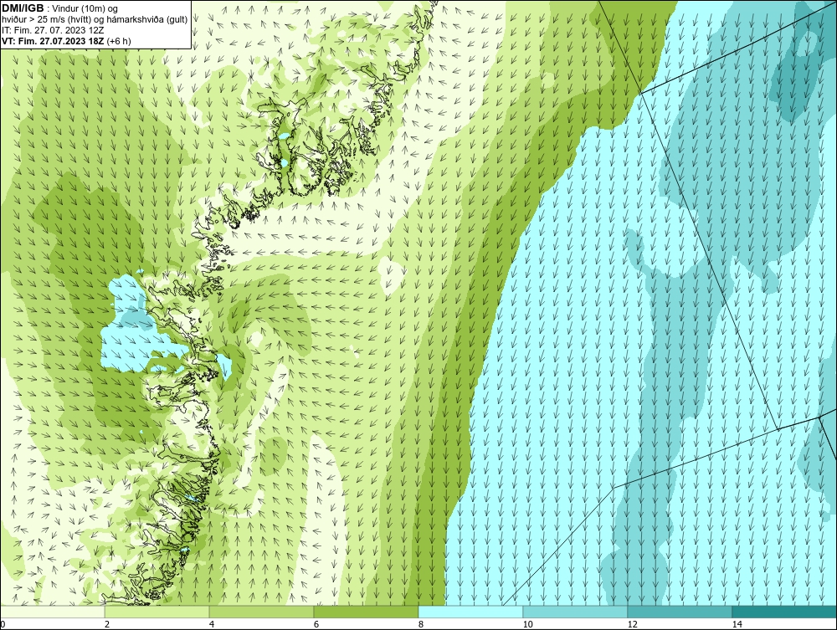The height and width of the screenshot is (630, 837).
Task: Click the legend tick label '8'
Action: [421, 625]
